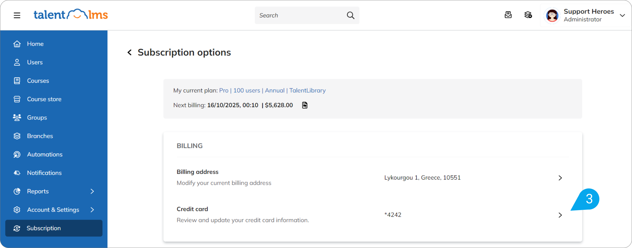Open Course store in the sidebar
This screenshot has height=248, width=632.
(x=54, y=99)
